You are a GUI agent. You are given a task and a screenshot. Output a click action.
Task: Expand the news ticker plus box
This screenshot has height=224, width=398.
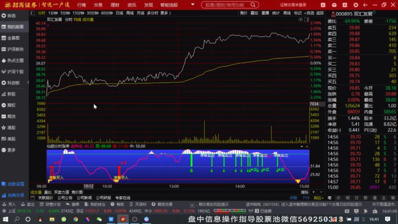[192, 205]
